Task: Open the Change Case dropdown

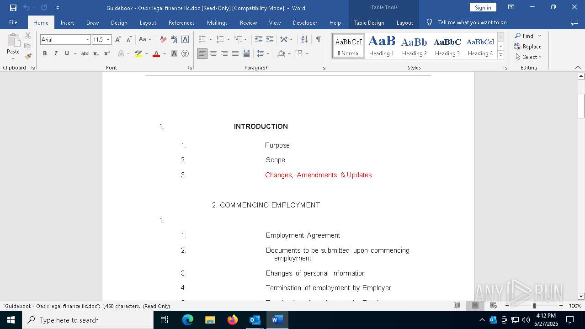Action: [145, 40]
